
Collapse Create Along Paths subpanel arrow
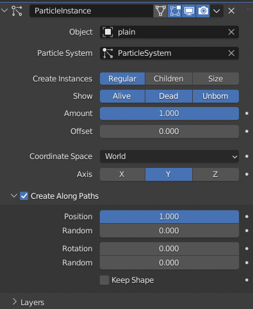(14, 196)
